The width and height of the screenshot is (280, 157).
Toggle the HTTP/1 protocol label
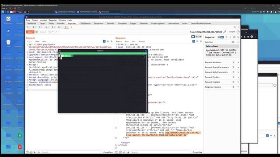coord(232,32)
